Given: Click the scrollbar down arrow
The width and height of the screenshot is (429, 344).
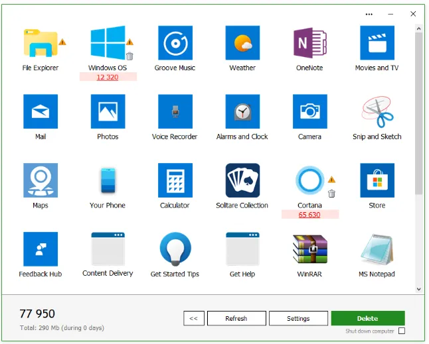Looking at the screenshot, I should [x=418, y=289].
